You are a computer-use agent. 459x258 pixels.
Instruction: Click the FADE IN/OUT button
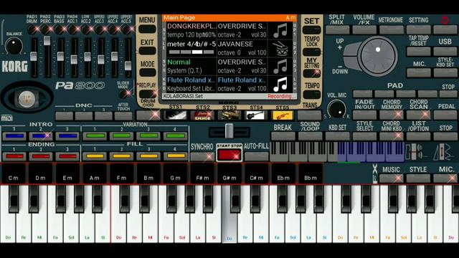click(364, 115)
